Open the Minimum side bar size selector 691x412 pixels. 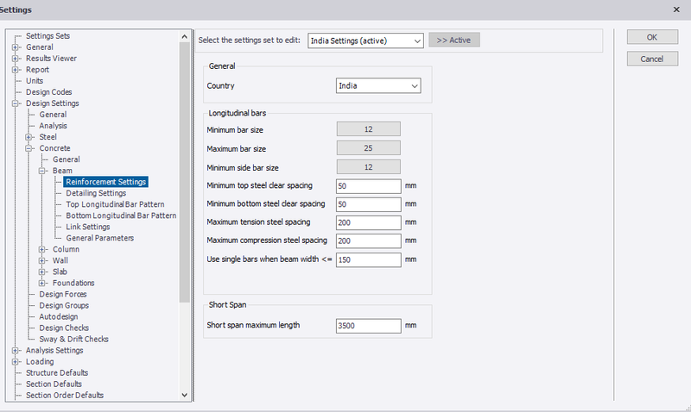pos(369,167)
